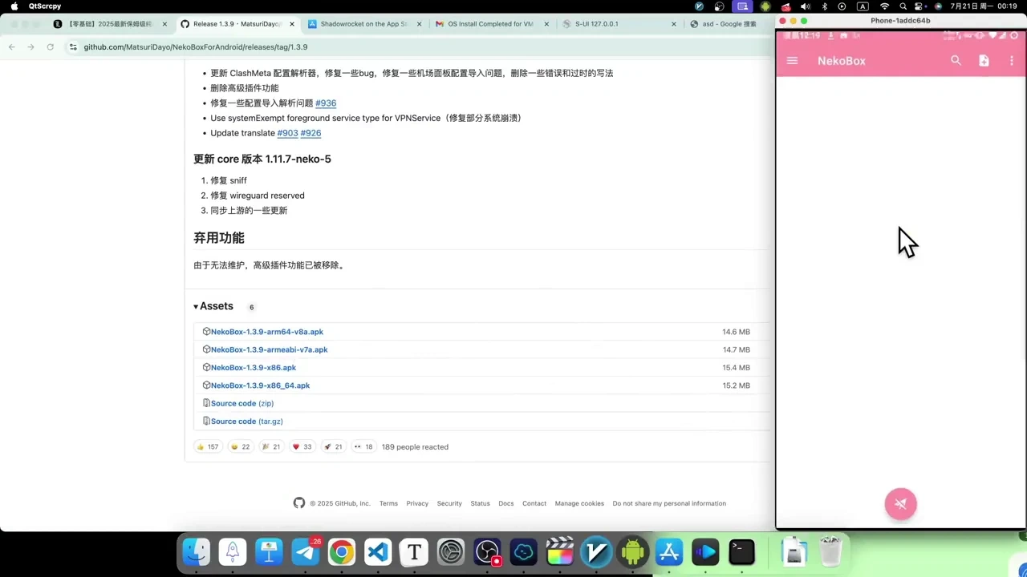Open GitHub footer Security link
The width and height of the screenshot is (1027, 577).
click(x=449, y=503)
